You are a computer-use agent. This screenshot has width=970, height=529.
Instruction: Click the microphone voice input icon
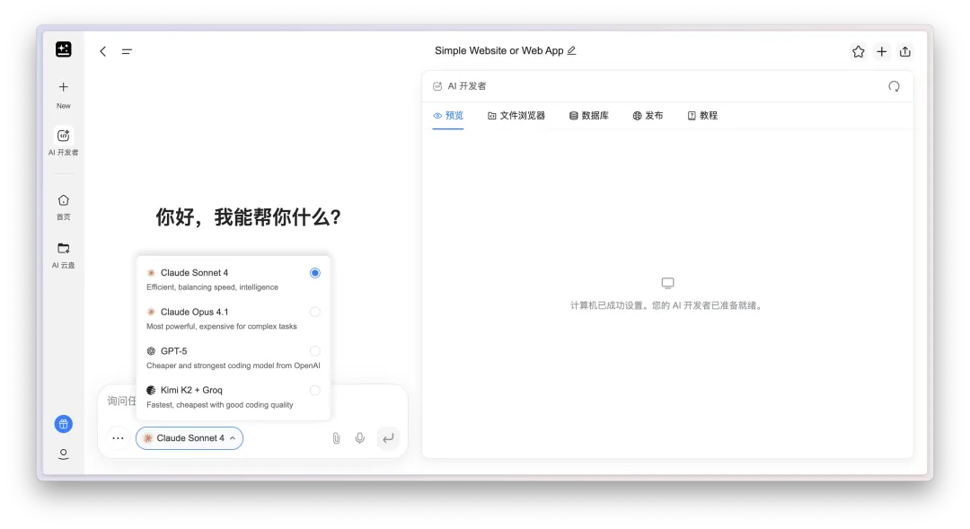(360, 438)
